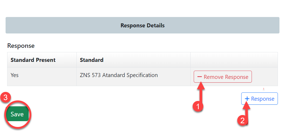293x136 pixels.
Task: Save the response details
Action: click(x=17, y=114)
